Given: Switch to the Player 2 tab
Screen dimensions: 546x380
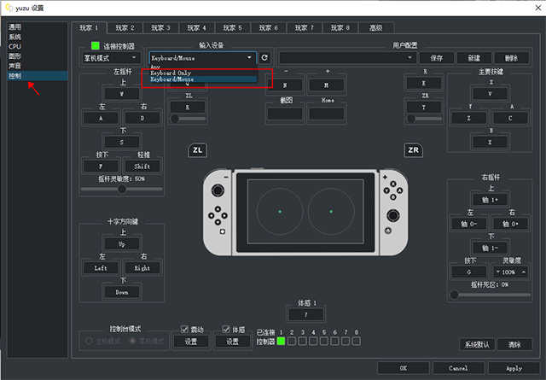Looking at the screenshot, I should pyautogui.click(x=125, y=28).
